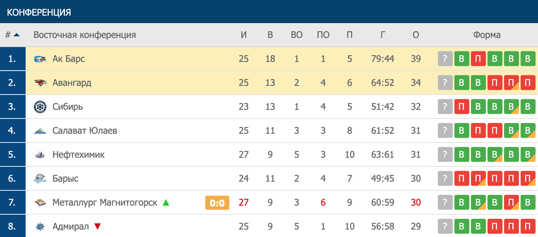Open the Салават Юлаев team page
Screen dimensions: 538x237
pos(85,131)
